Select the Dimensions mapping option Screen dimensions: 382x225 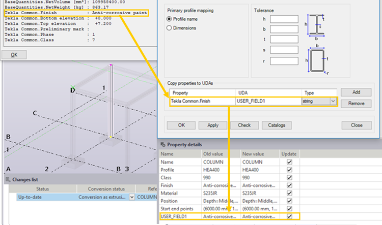point(170,28)
